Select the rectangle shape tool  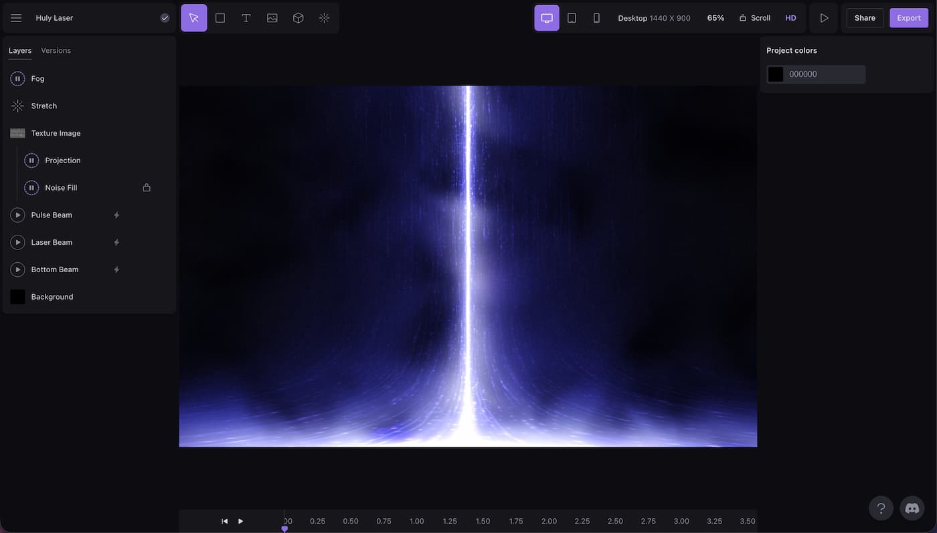pyautogui.click(x=220, y=18)
